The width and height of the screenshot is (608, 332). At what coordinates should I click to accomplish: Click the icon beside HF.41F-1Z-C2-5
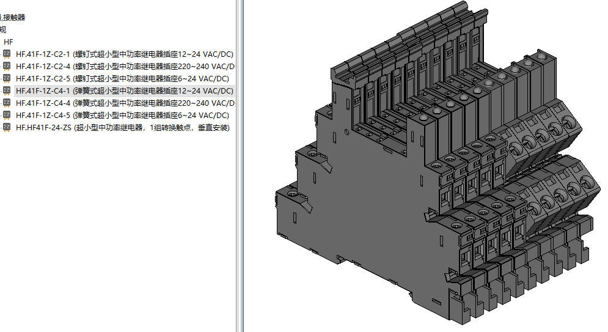(x=7, y=78)
